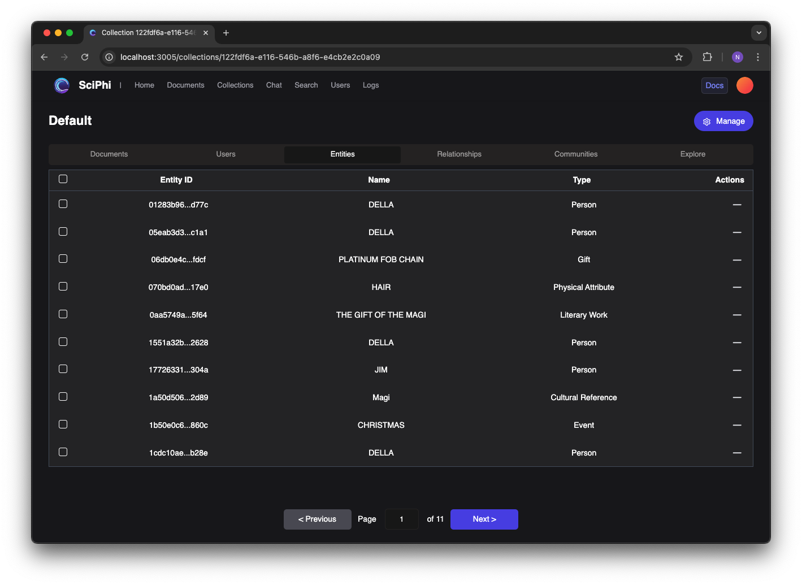This screenshot has width=802, height=585.
Task: Select the HAIR row checkbox
Action: click(63, 287)
